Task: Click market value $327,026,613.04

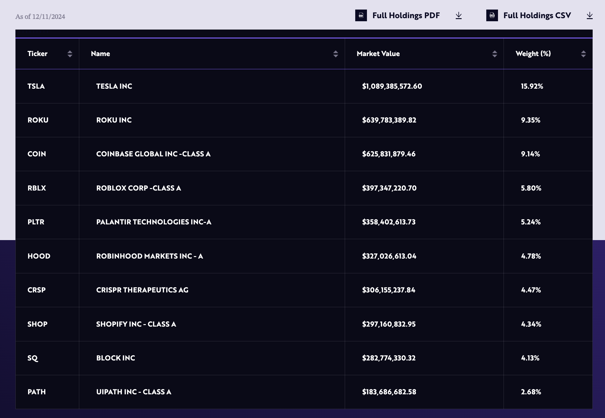Action: pyautogui.click(x=389, y=256)
